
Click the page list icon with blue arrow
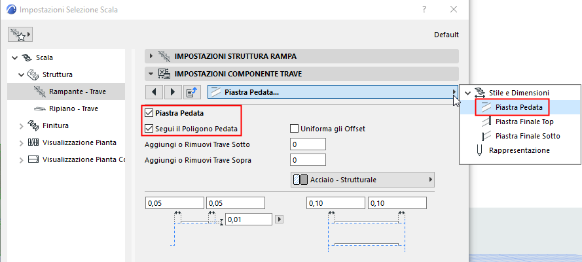click(x=193, y=92)
